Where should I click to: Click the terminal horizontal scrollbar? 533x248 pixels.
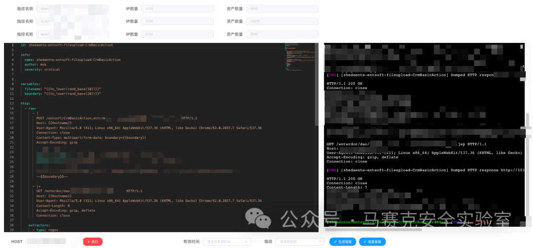[373, 229]
